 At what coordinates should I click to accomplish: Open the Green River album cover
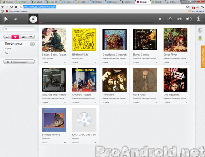coord(176,40)
